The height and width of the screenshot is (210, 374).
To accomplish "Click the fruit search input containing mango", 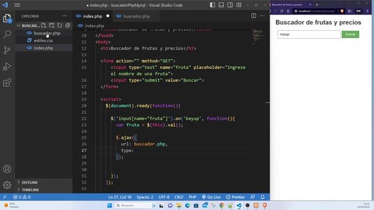I will (309, 34).
